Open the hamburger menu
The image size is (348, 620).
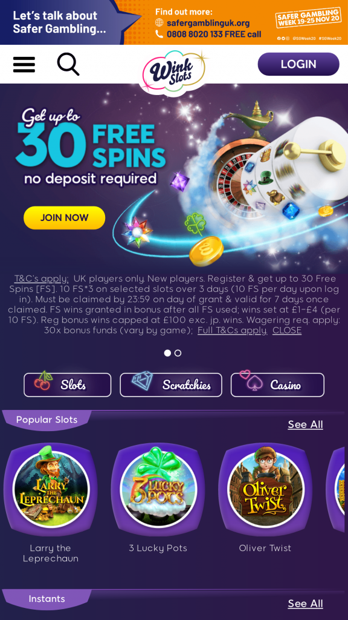24,64
